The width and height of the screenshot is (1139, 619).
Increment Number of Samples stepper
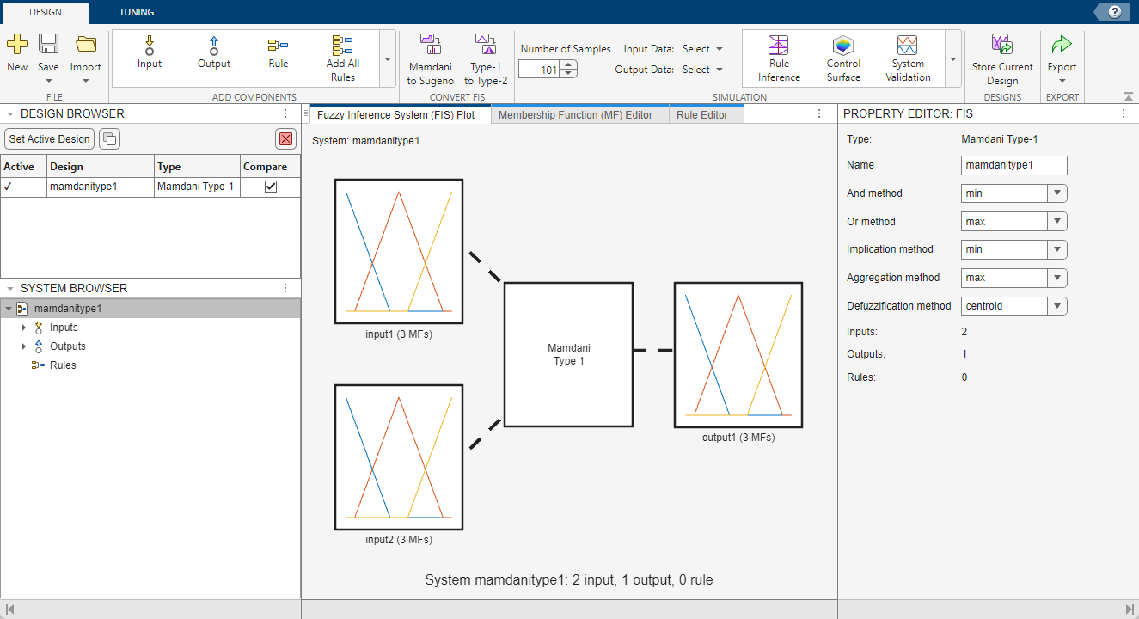[x=568, y=65]
